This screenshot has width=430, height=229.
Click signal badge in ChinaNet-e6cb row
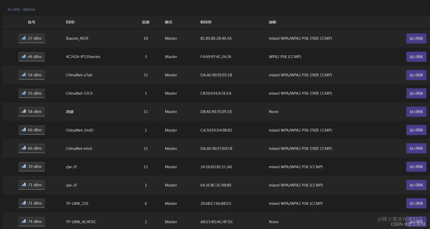32,148
